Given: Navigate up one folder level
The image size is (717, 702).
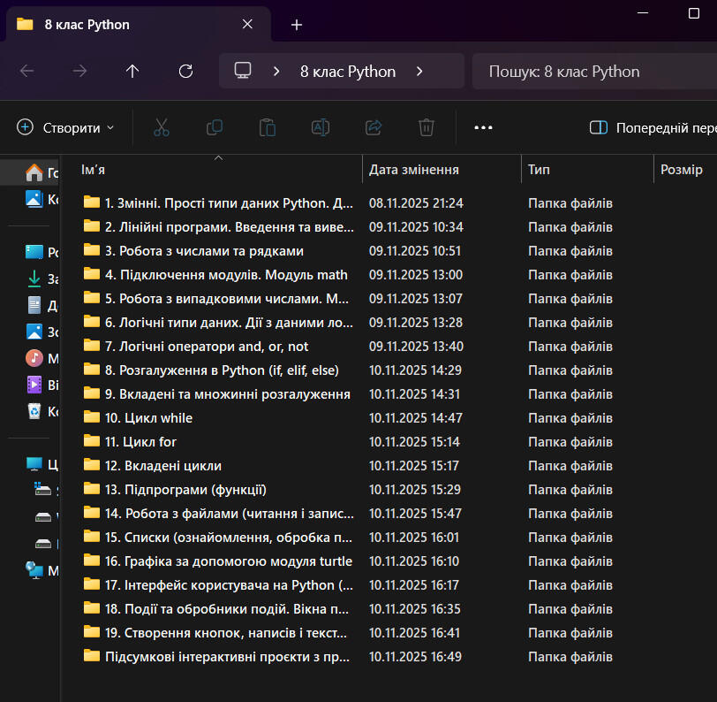Looking at the screenshot, I should coord(132,71).
